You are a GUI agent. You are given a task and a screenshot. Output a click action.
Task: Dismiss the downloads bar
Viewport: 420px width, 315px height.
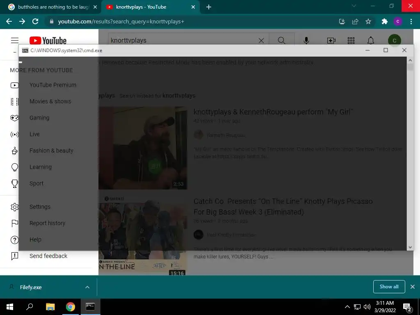tap(413, 287)
